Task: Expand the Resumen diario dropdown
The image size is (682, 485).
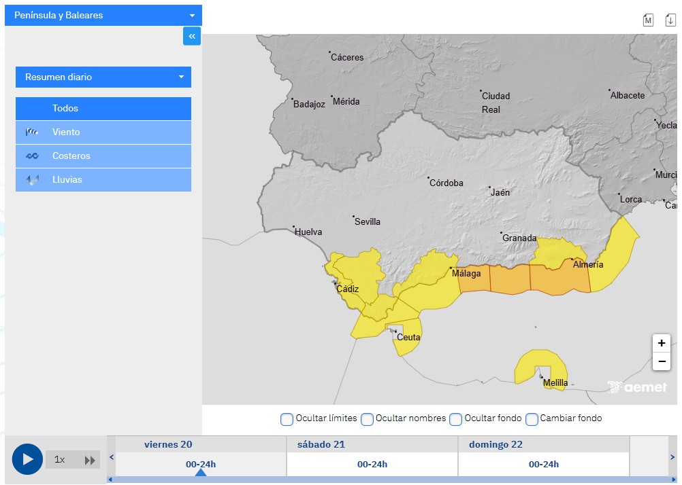Action: pyautogui.click(x=103, y=77)
